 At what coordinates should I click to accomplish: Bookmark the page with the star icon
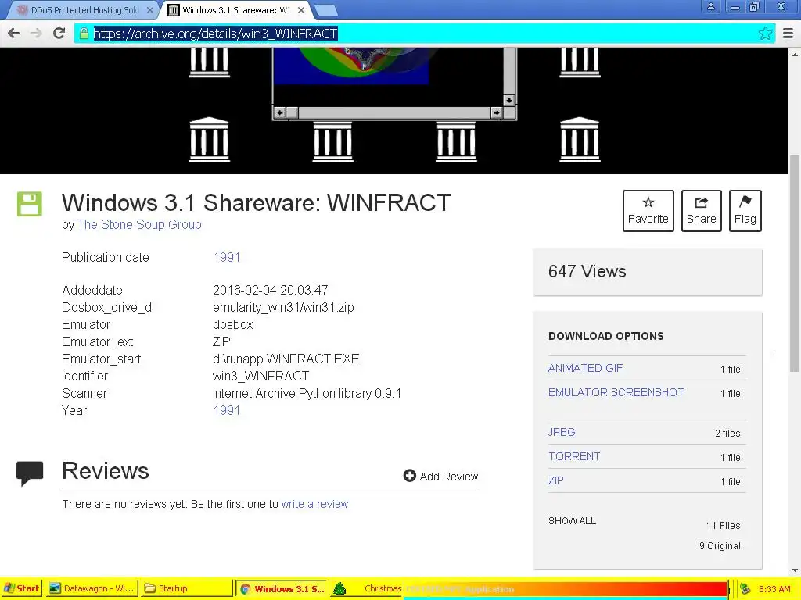765,34
